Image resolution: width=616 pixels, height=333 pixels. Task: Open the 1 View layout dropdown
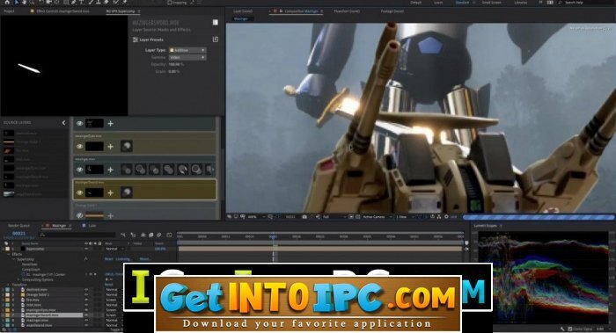[405, 216]
